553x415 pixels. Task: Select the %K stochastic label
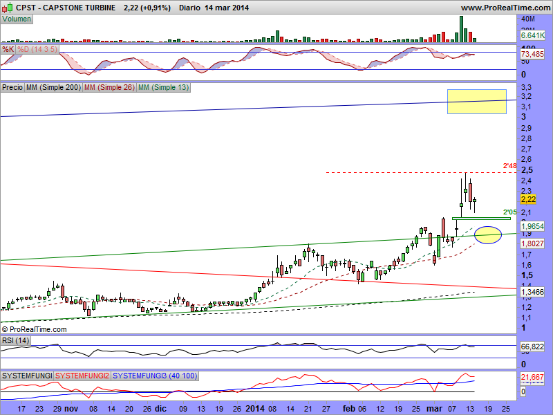[8, 49]
